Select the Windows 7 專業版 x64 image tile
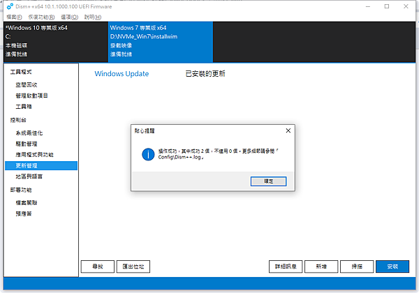 (161, 42)
